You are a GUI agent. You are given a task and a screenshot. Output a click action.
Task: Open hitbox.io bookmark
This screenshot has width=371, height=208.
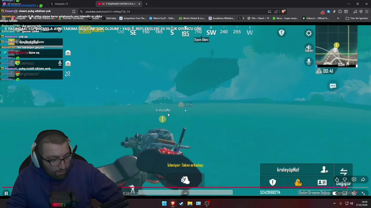point(315,18)
